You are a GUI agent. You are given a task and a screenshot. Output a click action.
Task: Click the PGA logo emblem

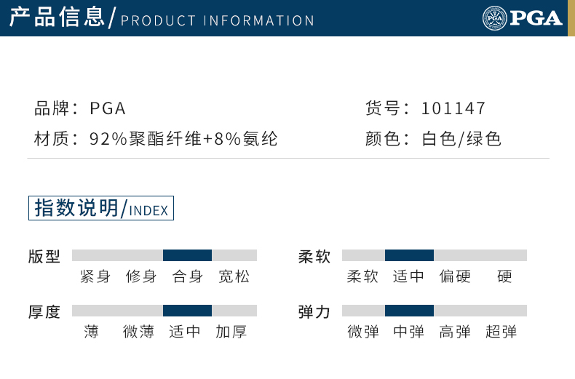tap(495, 18)
